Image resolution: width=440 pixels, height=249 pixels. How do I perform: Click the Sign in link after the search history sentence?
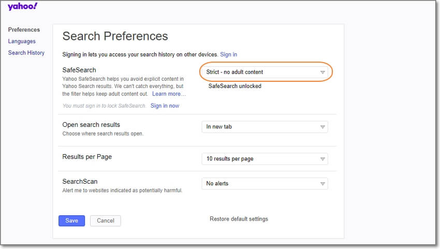228,54
